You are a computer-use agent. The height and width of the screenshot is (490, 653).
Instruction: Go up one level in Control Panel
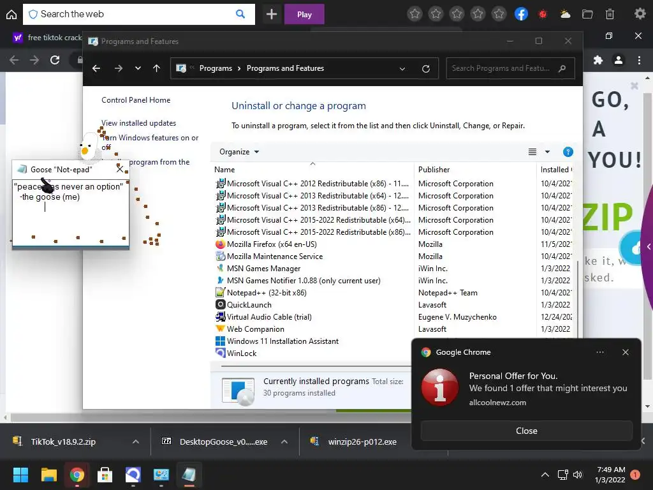tap(157, 68)
